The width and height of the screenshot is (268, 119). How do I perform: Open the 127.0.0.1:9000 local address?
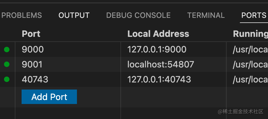[x=157, y=50]
